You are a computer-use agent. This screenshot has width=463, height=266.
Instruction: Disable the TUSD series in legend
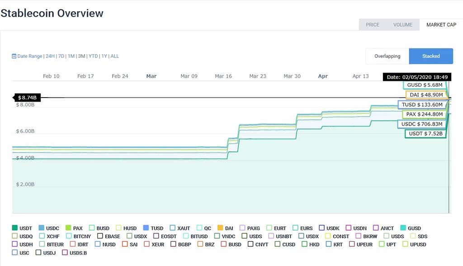pyautogui.click(x=146, y=228)
